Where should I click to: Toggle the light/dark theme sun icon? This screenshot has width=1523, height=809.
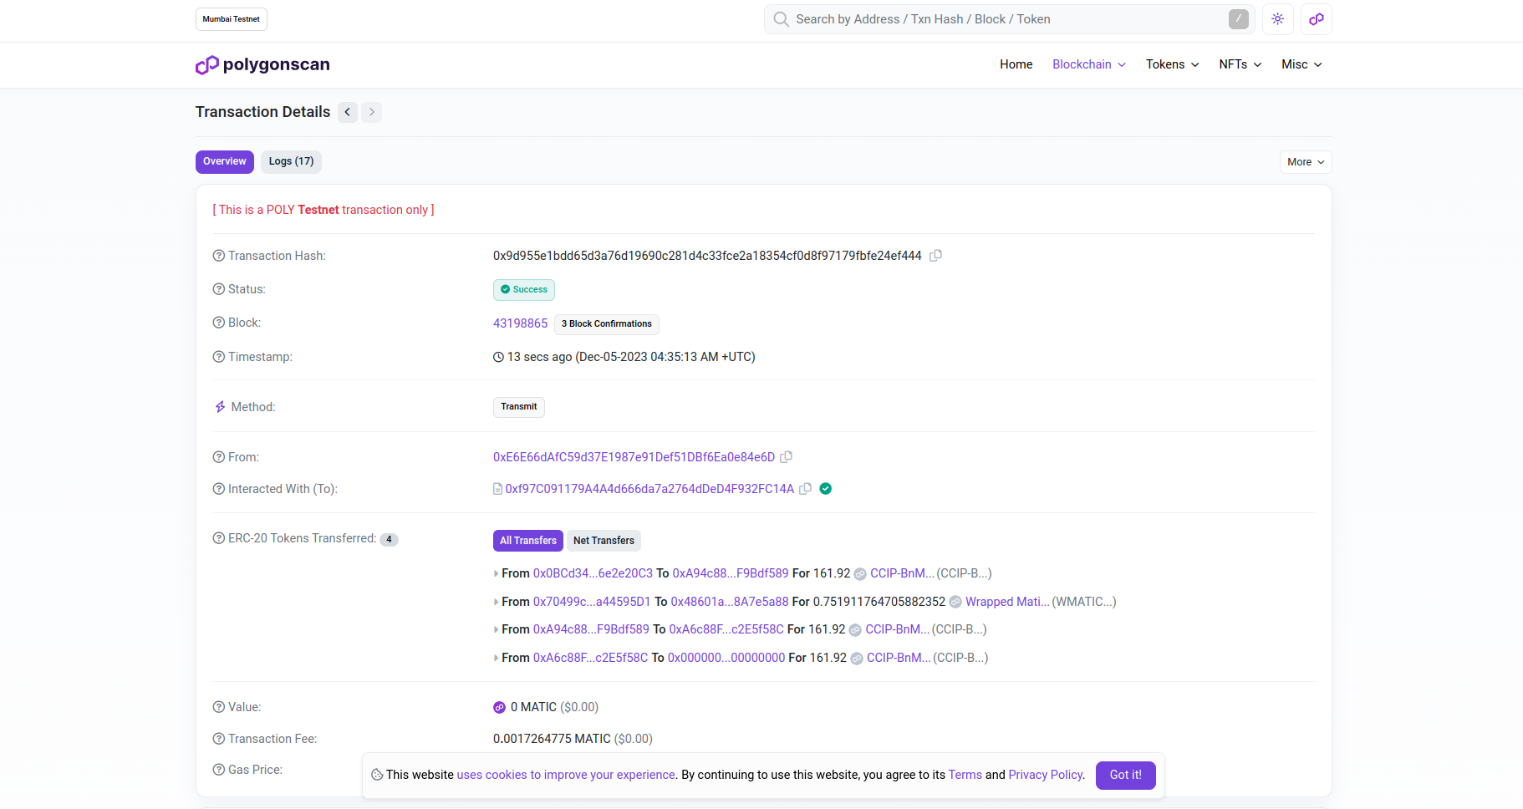[x=1278, y=19]
